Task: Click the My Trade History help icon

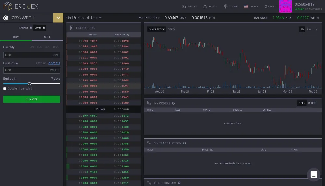Action: (x=185, y=143)
